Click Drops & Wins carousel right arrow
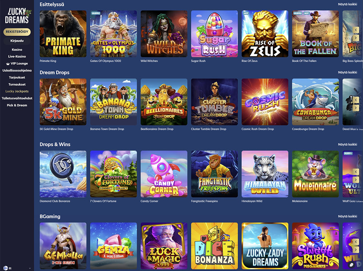Screen dimensions: 363x271 tap(356, 180)
